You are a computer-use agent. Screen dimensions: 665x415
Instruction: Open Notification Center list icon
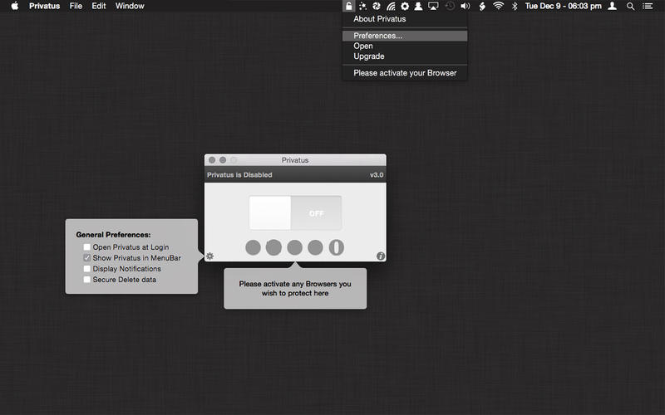pos(648,6)
